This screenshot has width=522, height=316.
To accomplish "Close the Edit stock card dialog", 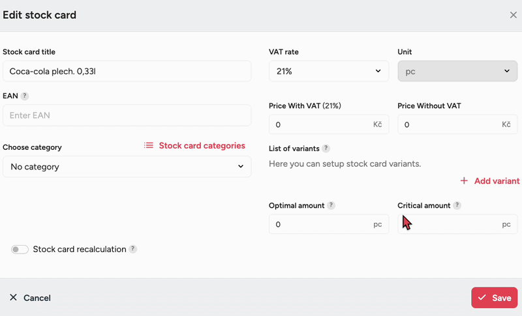I will click(x=514, y=15).
